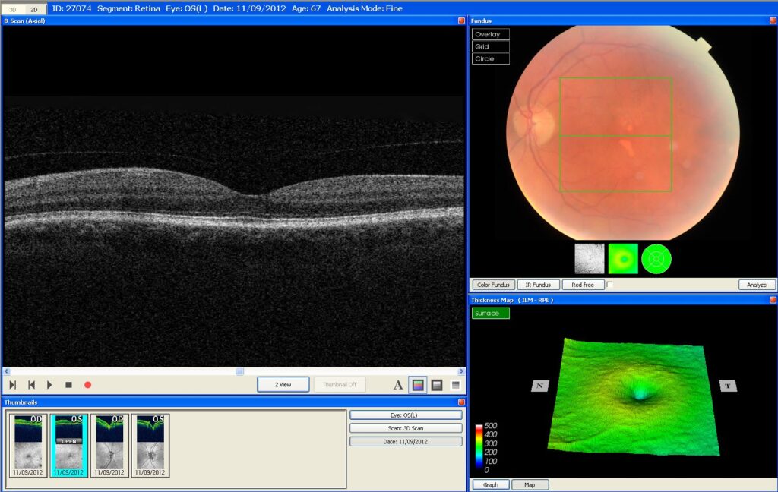Skip to the last B-scan frame
The width and height of the screenshot is (778, 492).
(x=13, y=385)
